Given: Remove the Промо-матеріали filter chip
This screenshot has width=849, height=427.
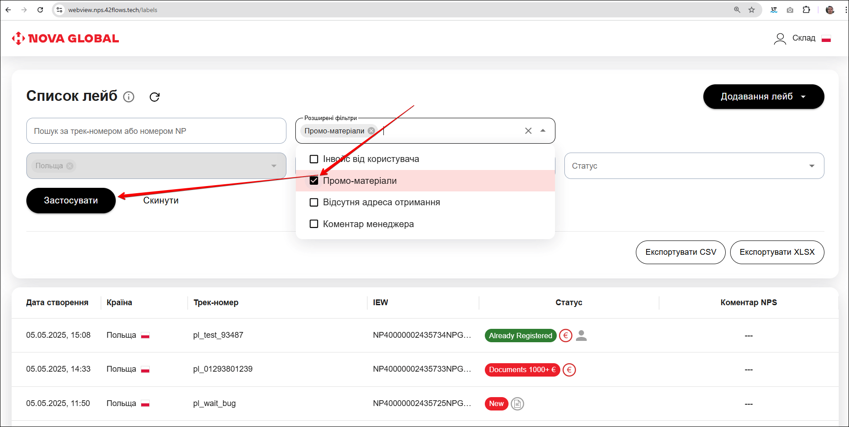Looking at the screenshot, I should tap(371, 131).
